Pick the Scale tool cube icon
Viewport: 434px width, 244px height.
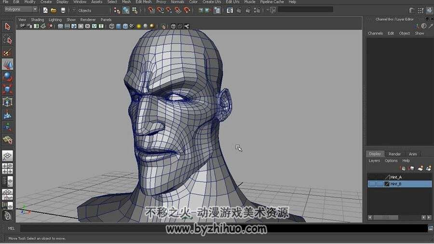[x=7, y=90]
